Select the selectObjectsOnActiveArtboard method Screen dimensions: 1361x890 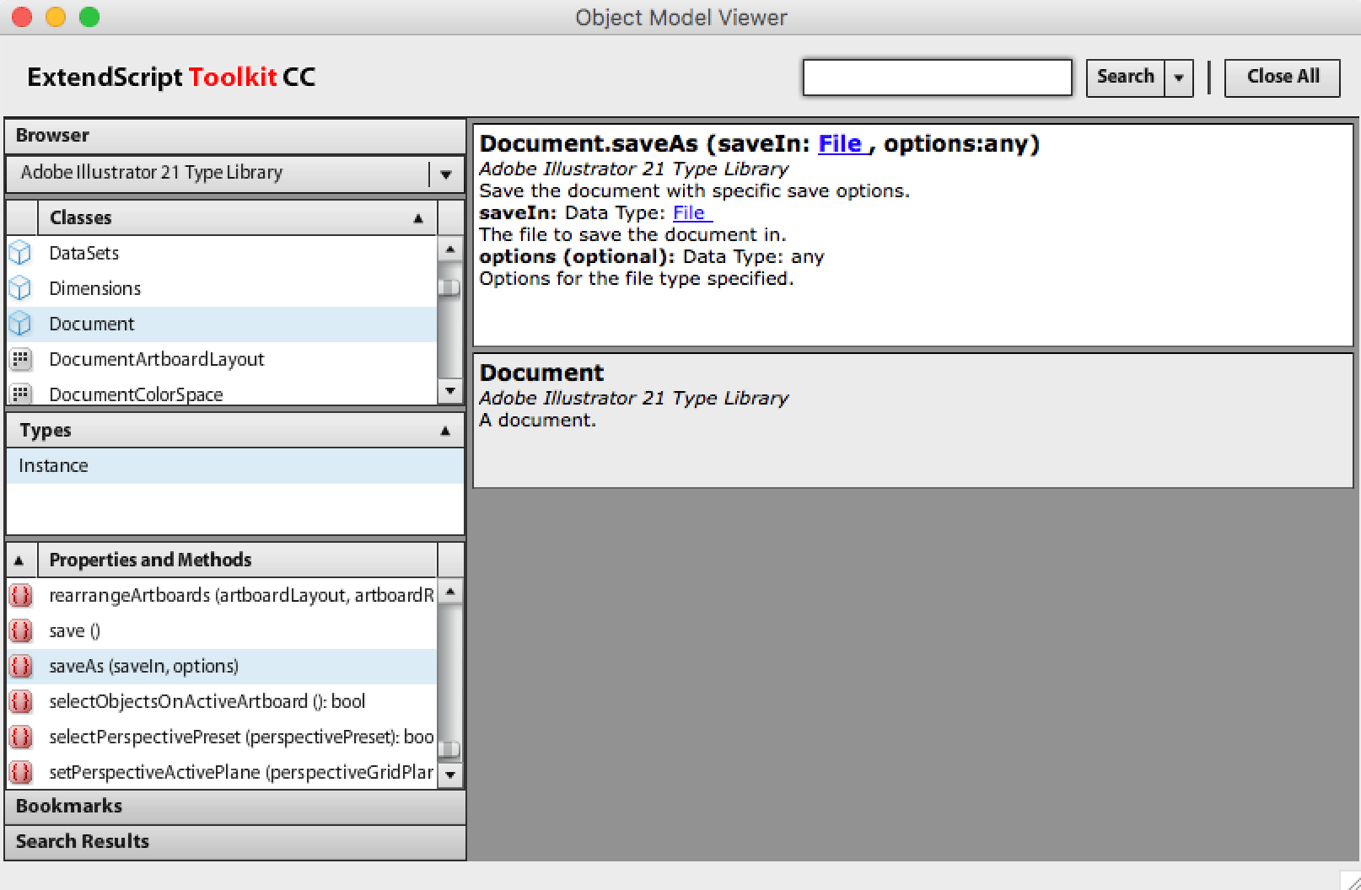pyautogui.click(x=222, y=701)
